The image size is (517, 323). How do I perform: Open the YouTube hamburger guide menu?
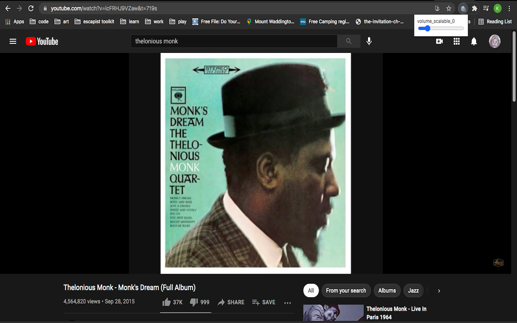click(13, 41)
